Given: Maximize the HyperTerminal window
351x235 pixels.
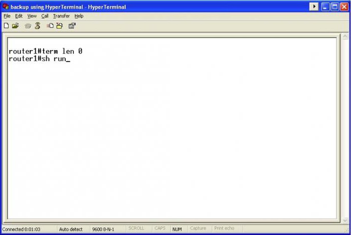Looking at the screenshot, I should (x=335, y=7).
